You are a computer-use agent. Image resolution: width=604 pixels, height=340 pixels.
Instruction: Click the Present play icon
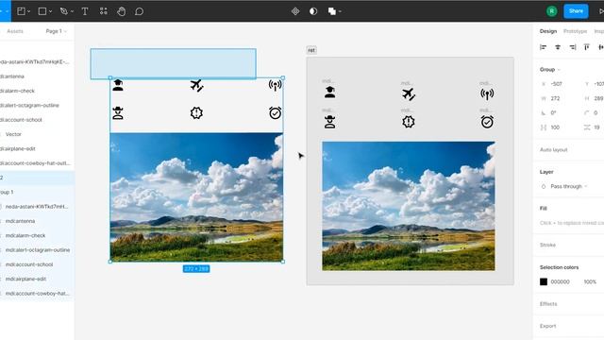pyautogui.click(x=601, y=11)
